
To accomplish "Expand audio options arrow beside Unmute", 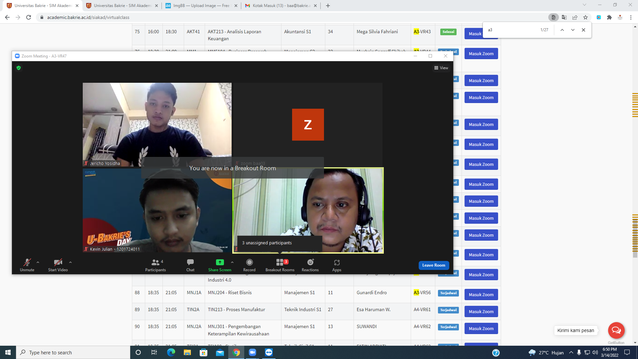I will pyautogui.click(x=38, y=262).
